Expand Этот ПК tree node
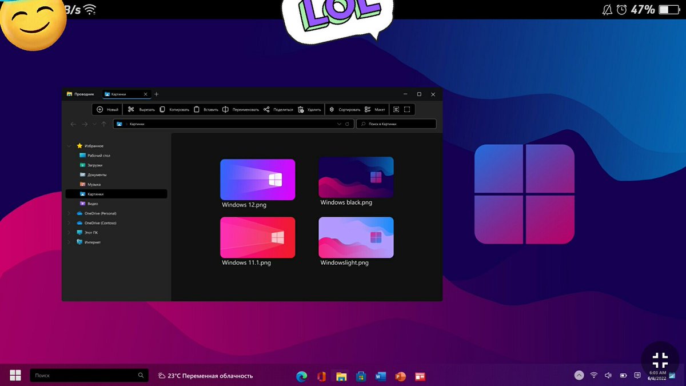This screenshot has height=386, width=686. (69, 233)
